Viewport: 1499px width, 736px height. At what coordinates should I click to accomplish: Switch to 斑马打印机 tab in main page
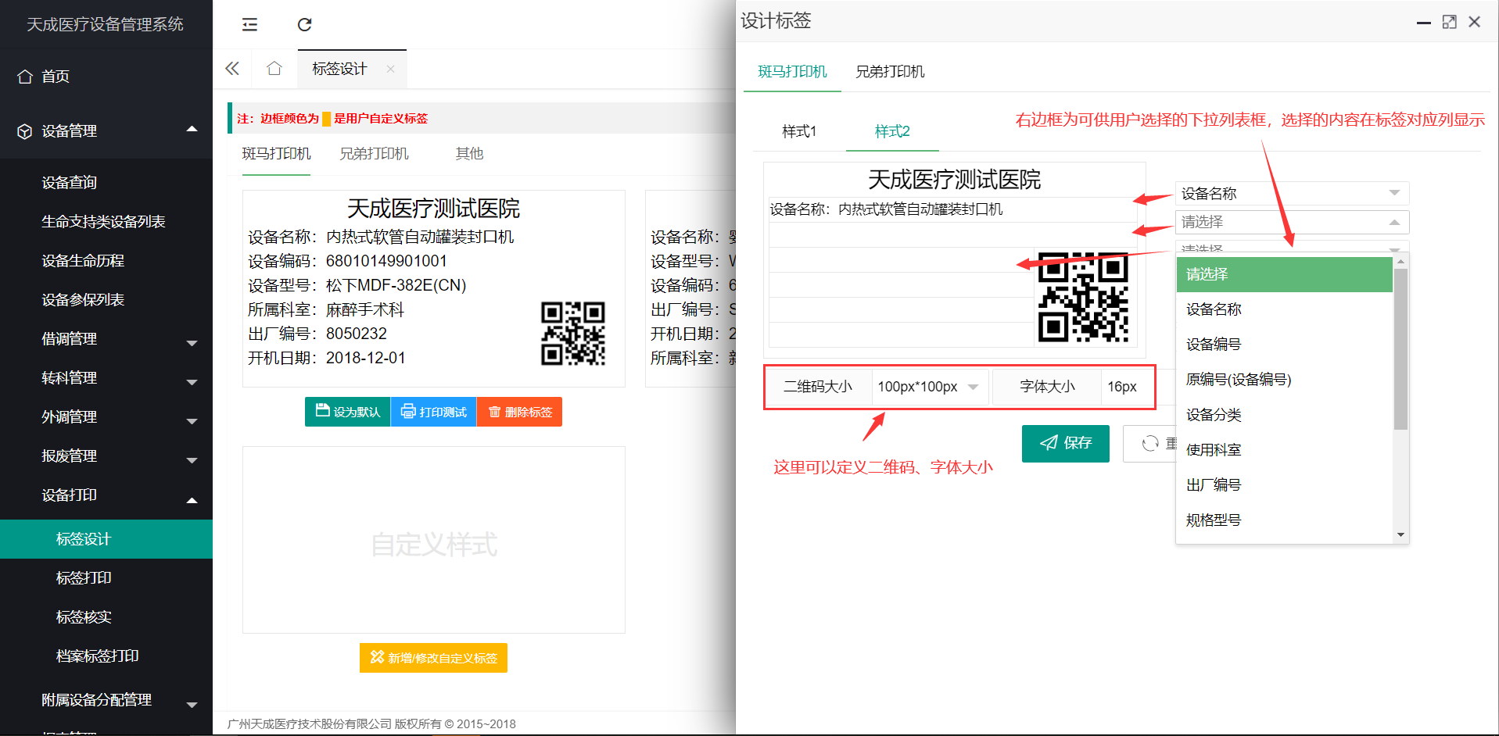tap(276, 154)
